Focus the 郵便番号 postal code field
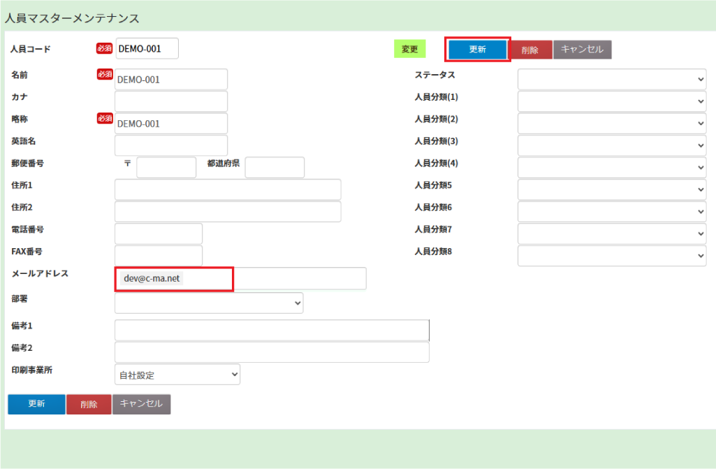 [166, 168]
